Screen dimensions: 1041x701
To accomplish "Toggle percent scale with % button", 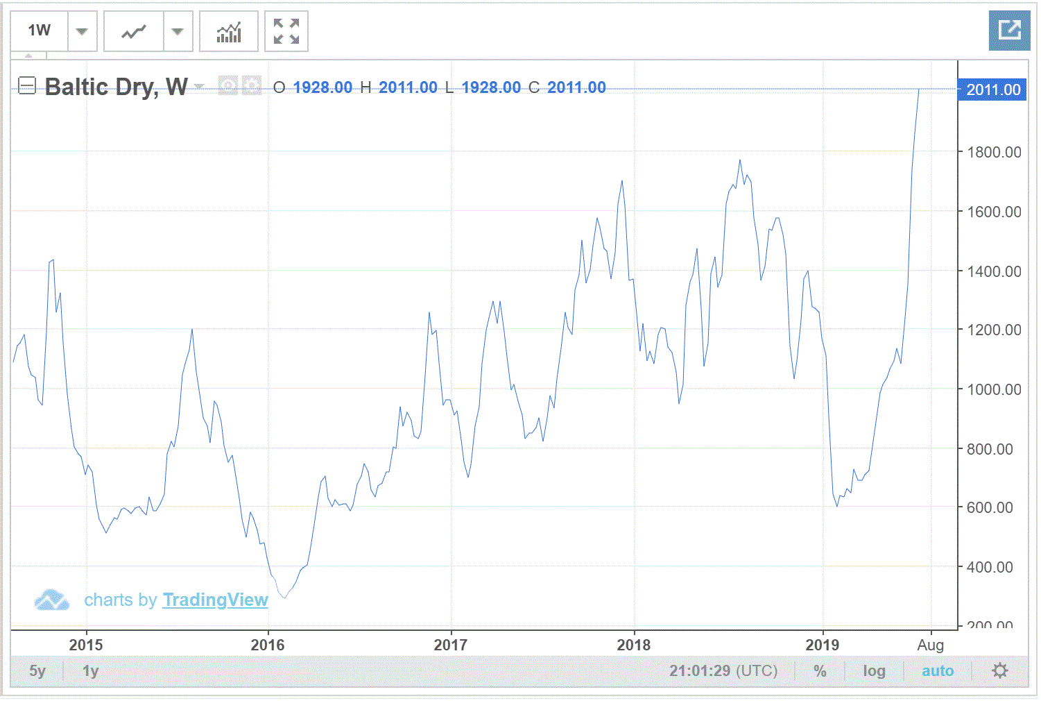I will click(820, 670).
